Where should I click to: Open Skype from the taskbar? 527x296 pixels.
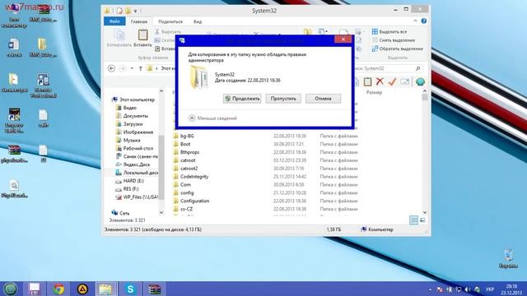point(130,289)
